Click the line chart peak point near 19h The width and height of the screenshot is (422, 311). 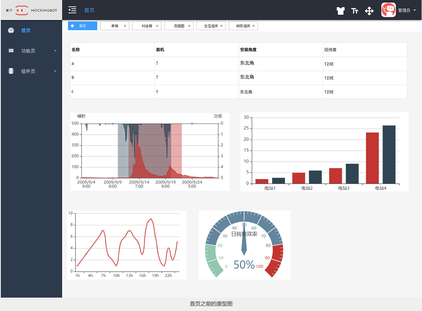pos(151,220)
